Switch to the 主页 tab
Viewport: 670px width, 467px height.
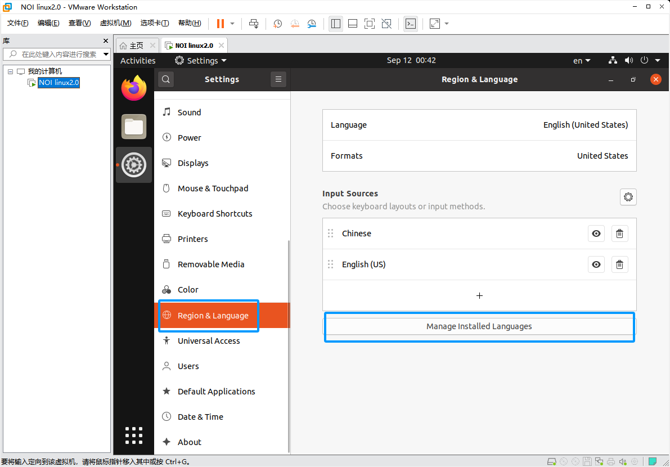[x=136, y=45]
